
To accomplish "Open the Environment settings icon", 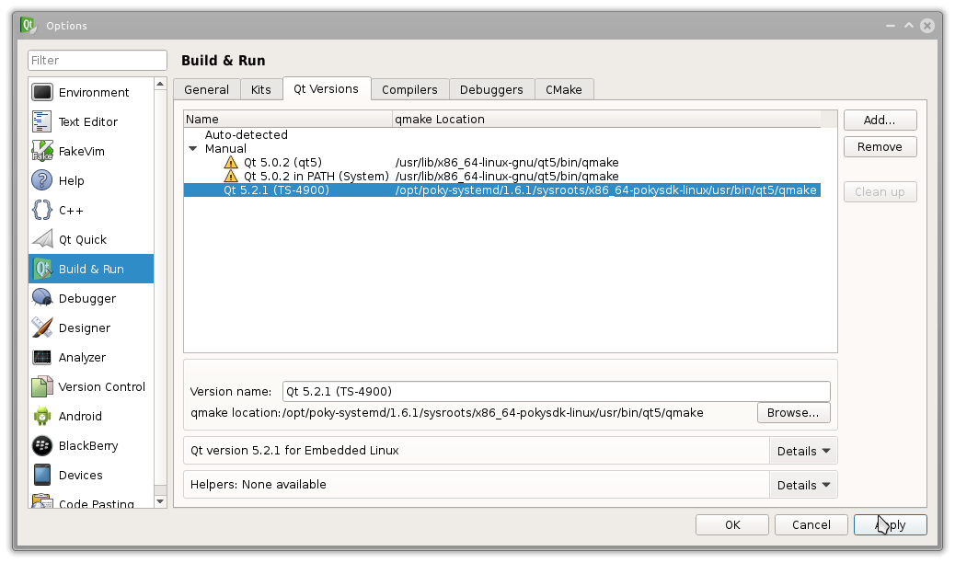I will (42, 92).
